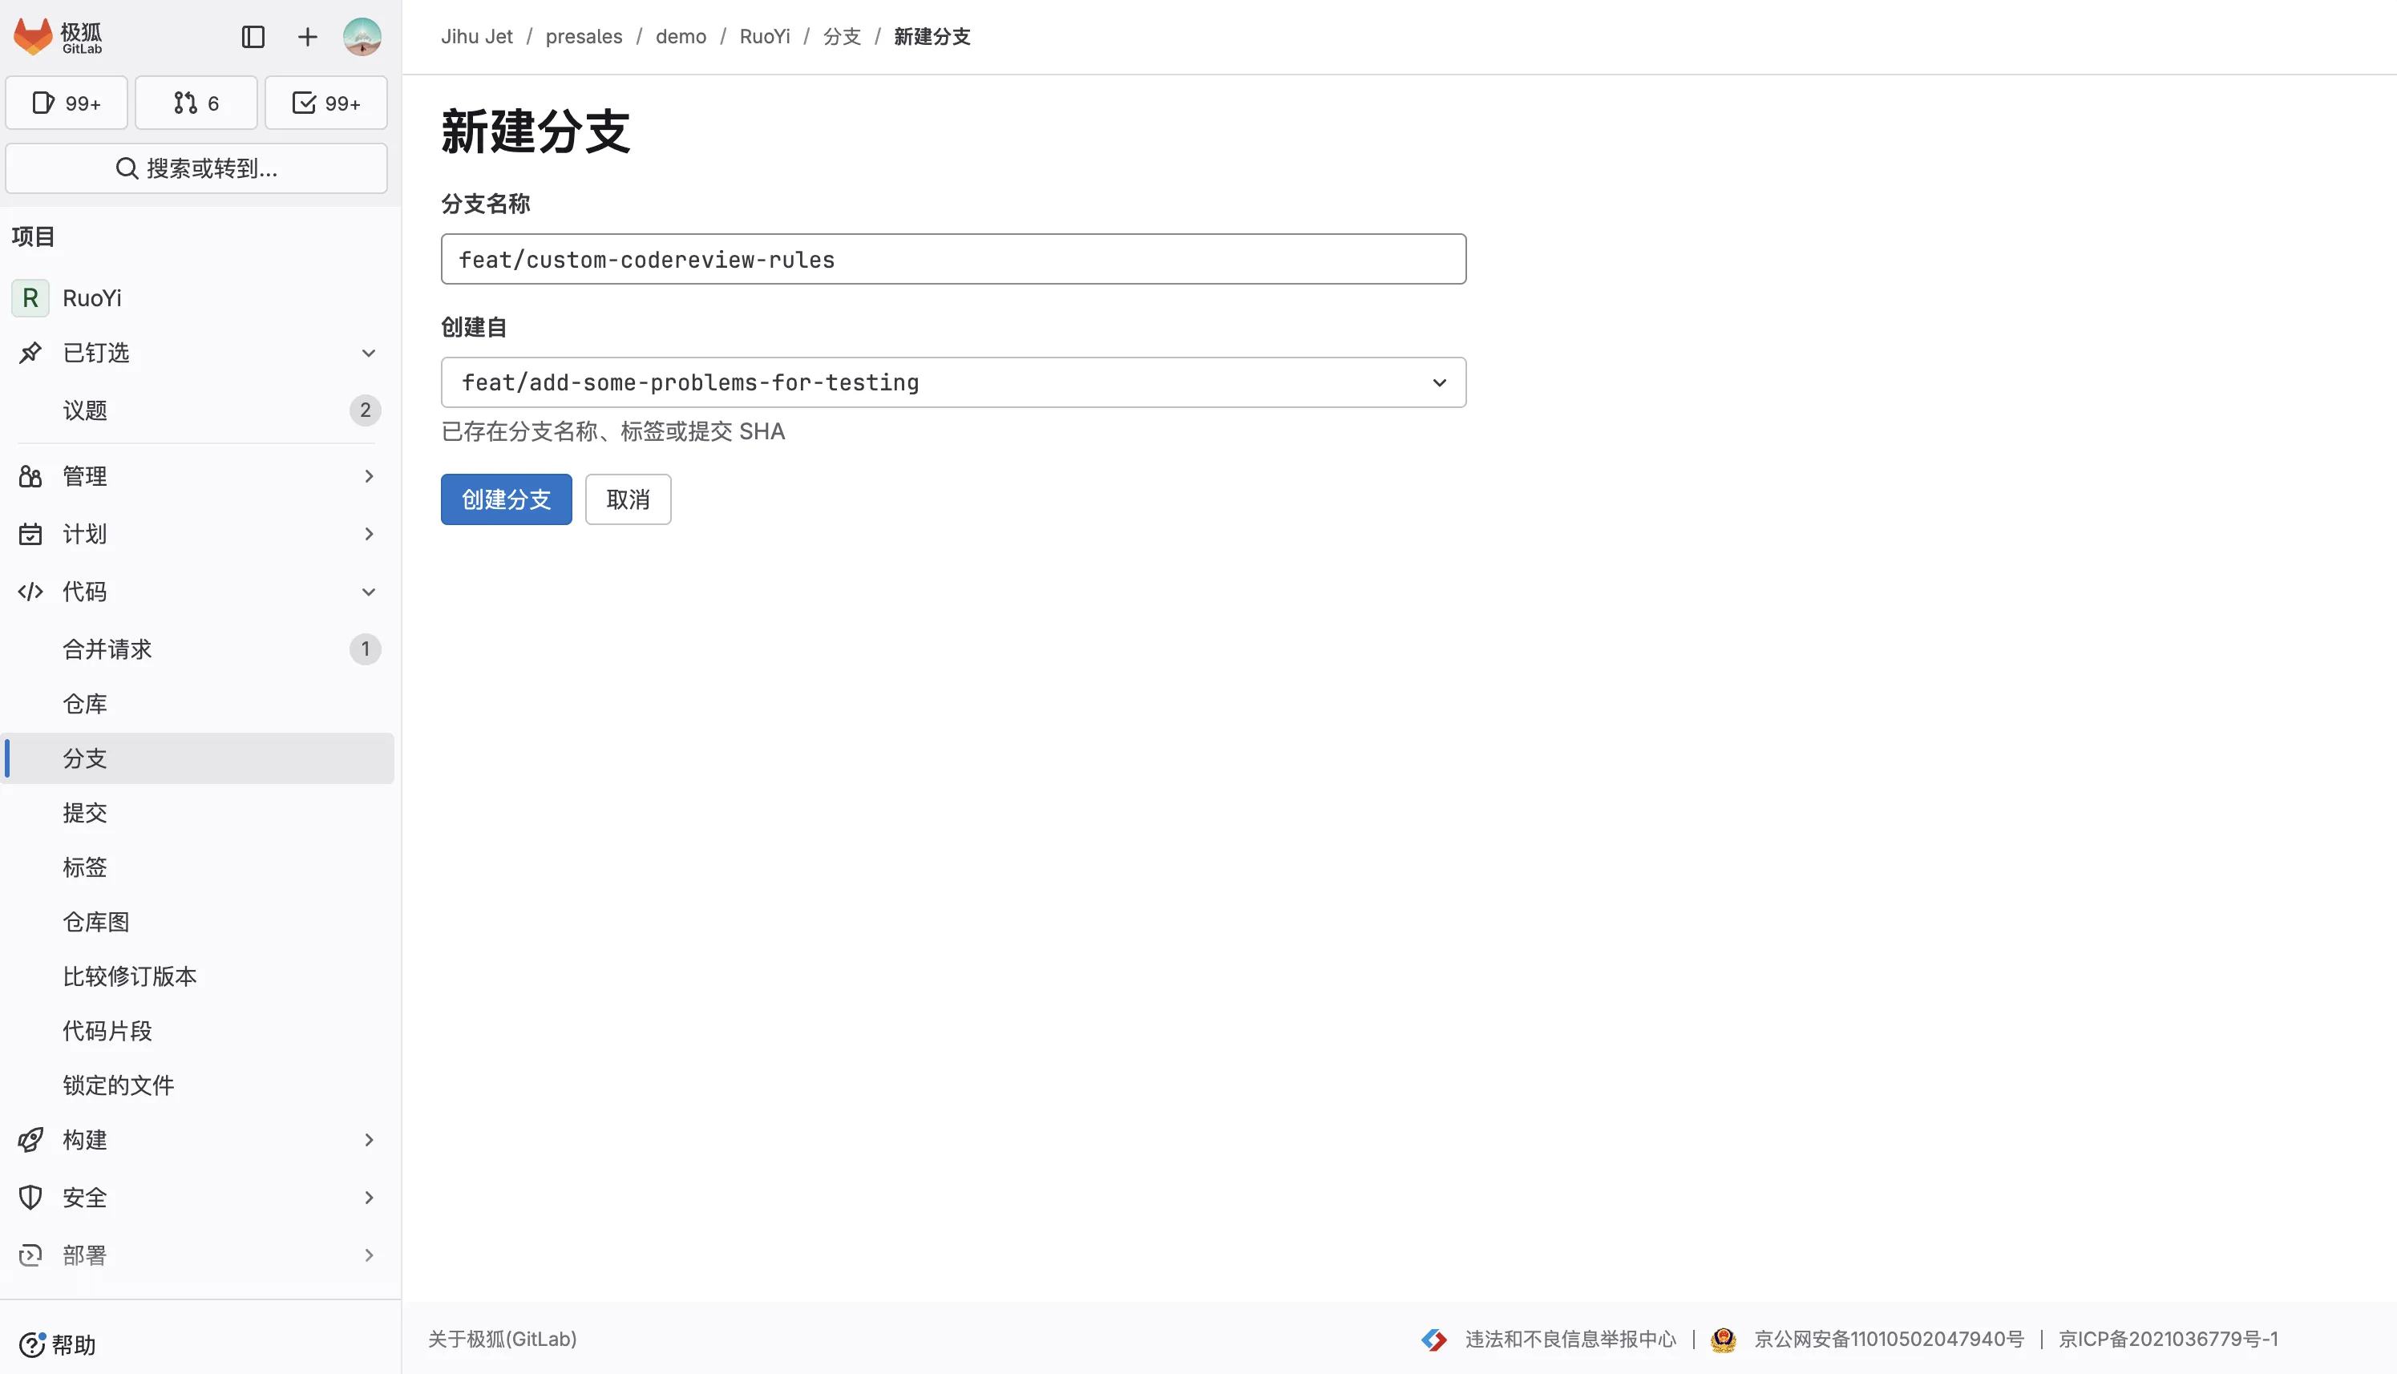This screenshot has height=1374, width=2397.
Task: Select 标签 in the code menu
Action: pyautogui.click(x=85, y=867)
